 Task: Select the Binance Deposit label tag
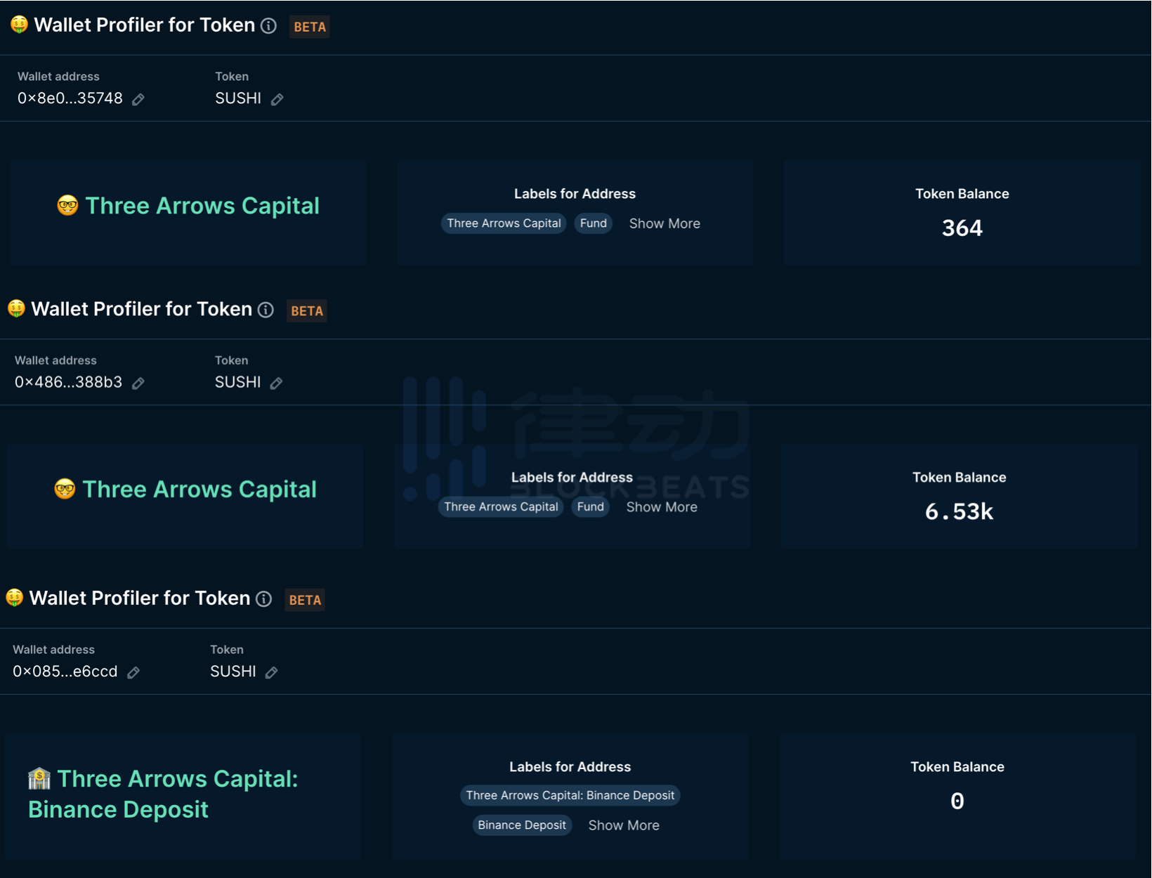(521, 825)
